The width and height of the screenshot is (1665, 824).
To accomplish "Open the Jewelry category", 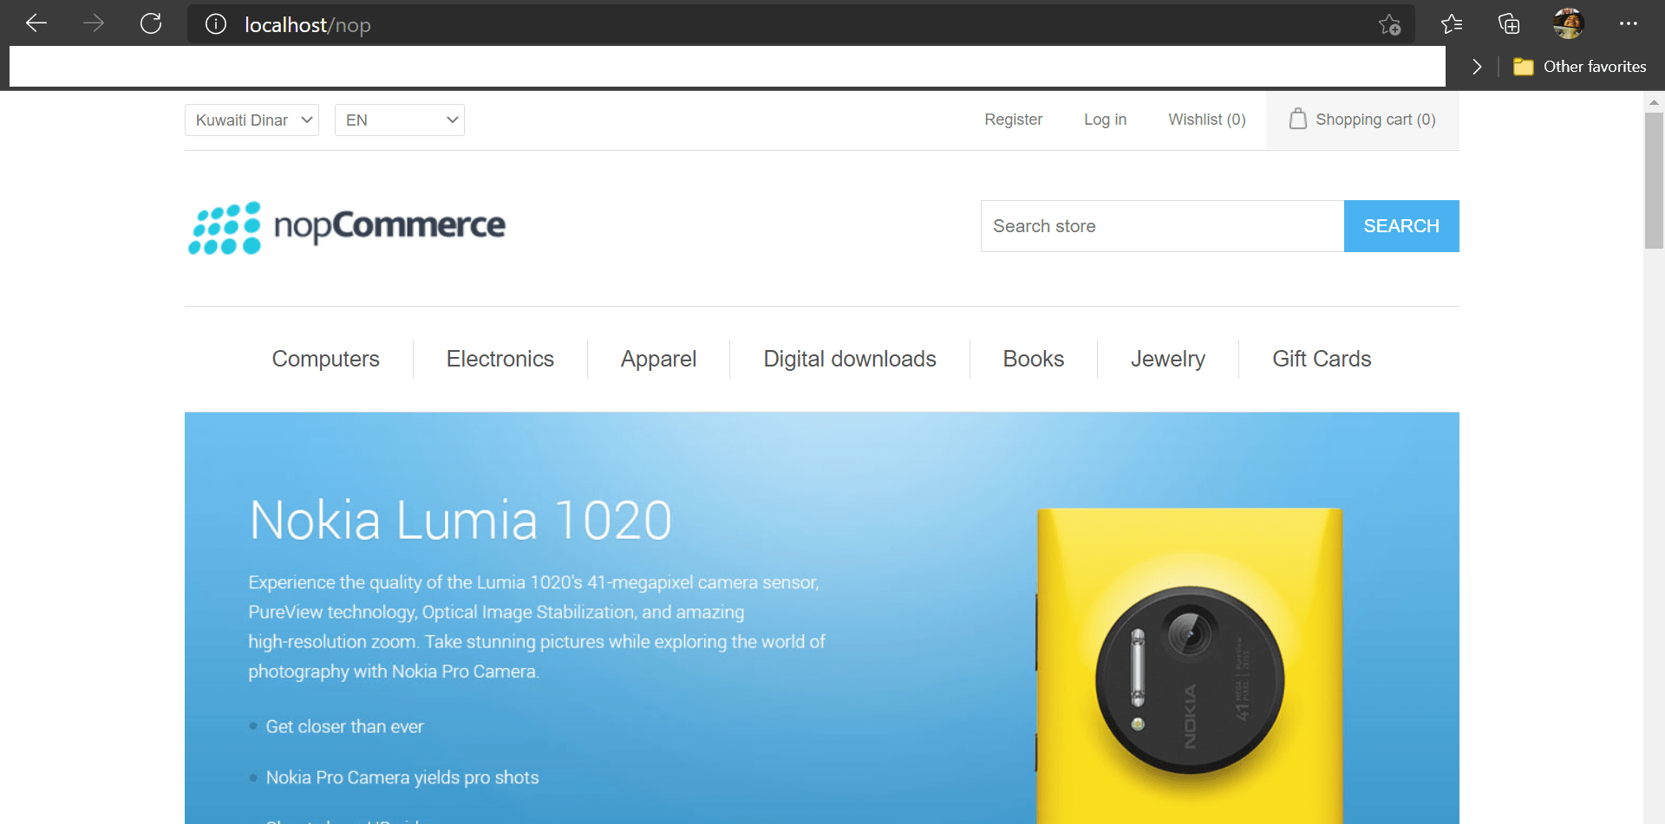I will click(x=1167, y=359).
